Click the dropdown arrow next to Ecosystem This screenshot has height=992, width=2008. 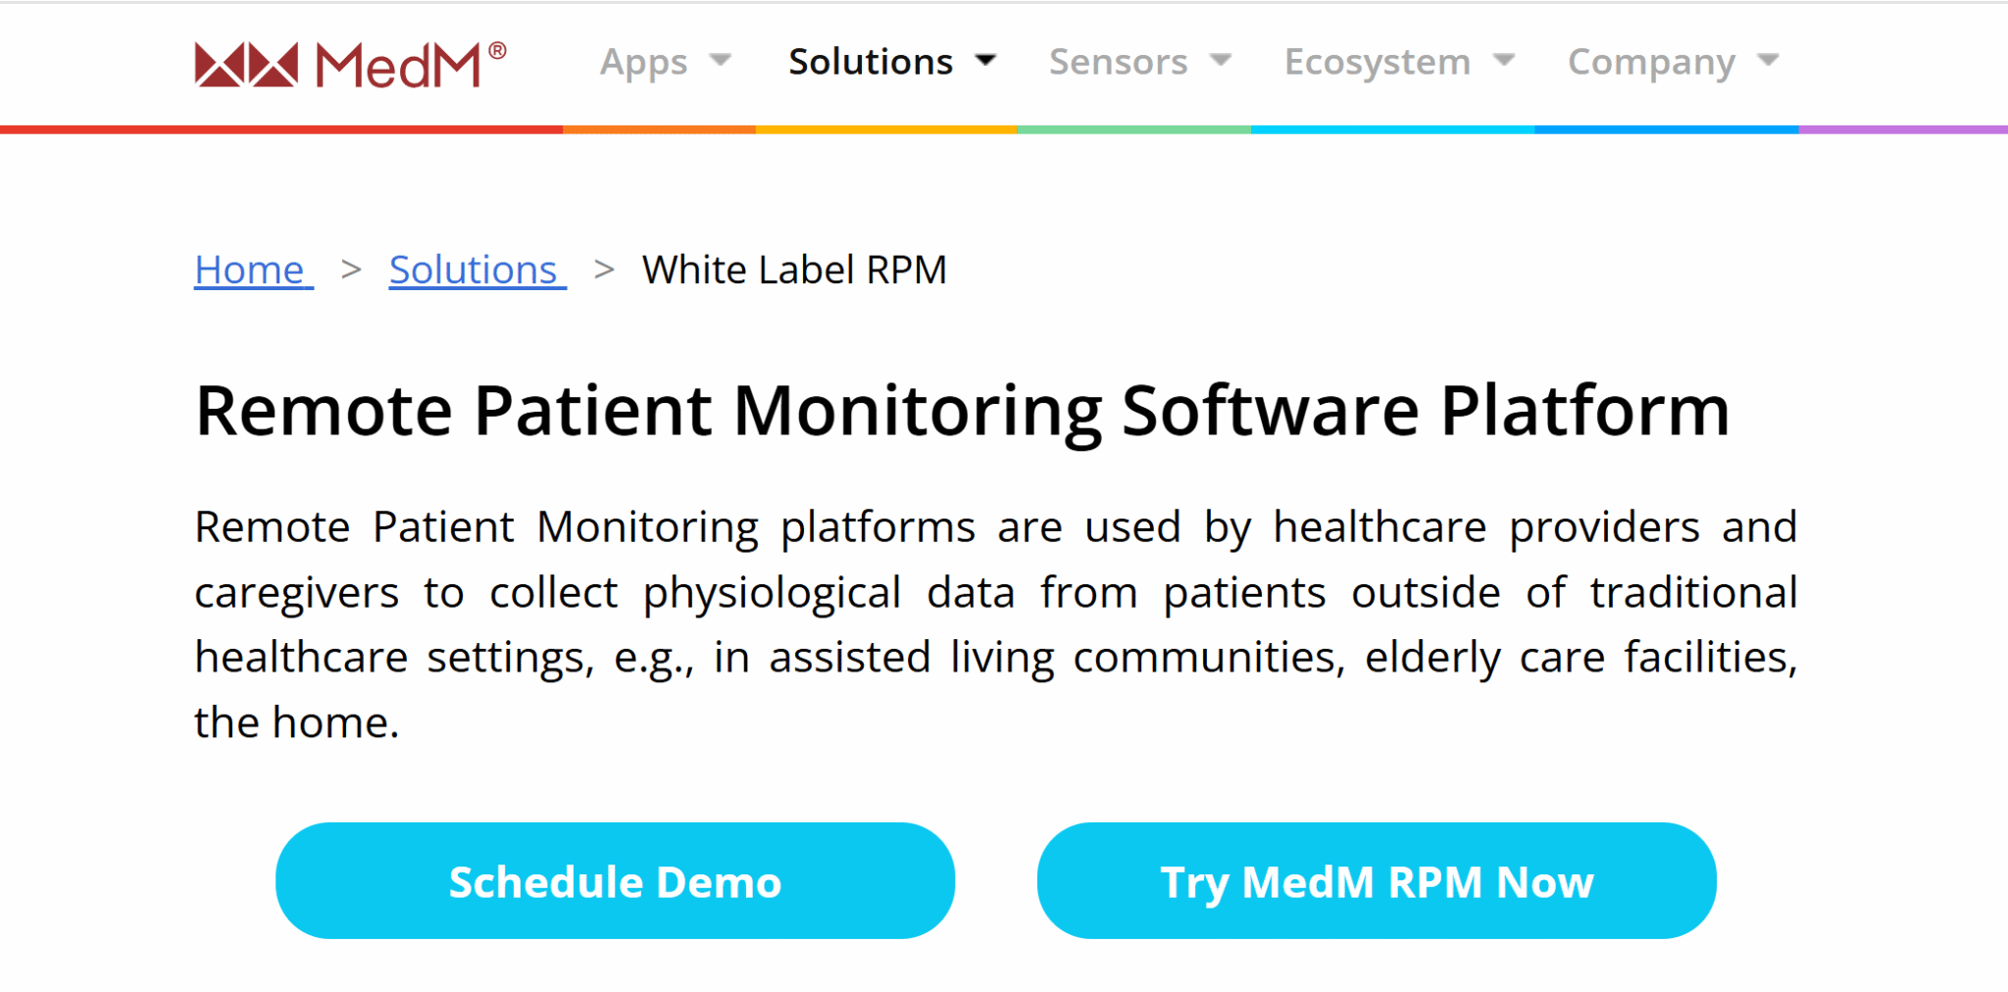tap(1504, 61)
